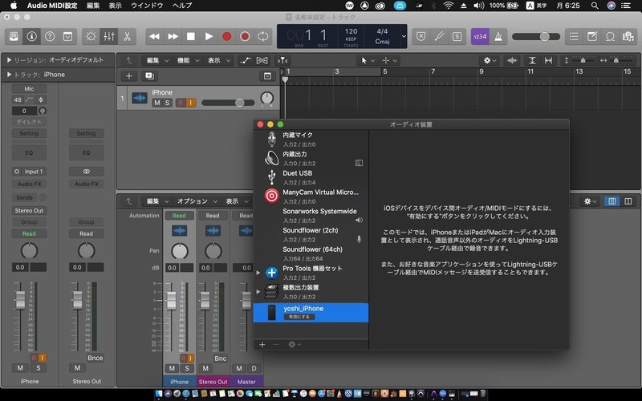Viewport: 642px width, 401px height.
Task: Open mixer オプション menu
Action: 196,201
